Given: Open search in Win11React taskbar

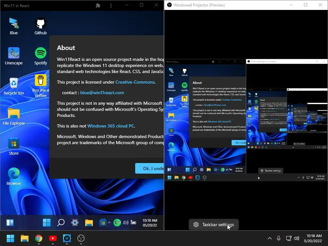Looking at the screenshot, I should pos(61,223).
